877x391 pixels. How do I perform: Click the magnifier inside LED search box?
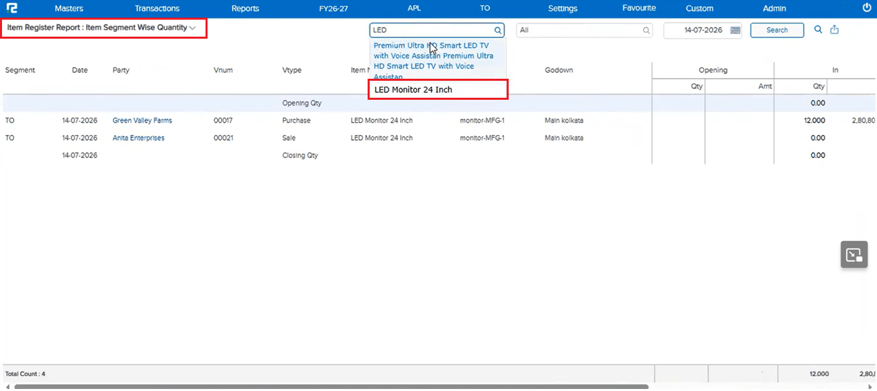[498, 31]
